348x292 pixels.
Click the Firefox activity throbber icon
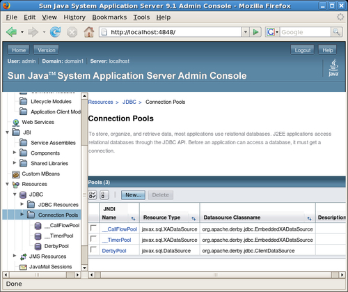[x=340, y=17]
